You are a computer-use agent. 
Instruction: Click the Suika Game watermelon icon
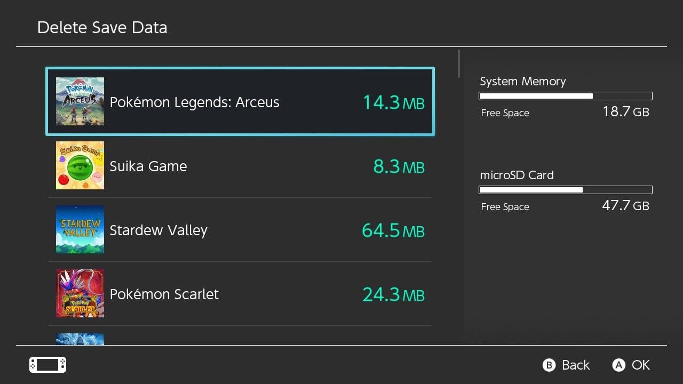pyautogui.click(x=80, y=165)
